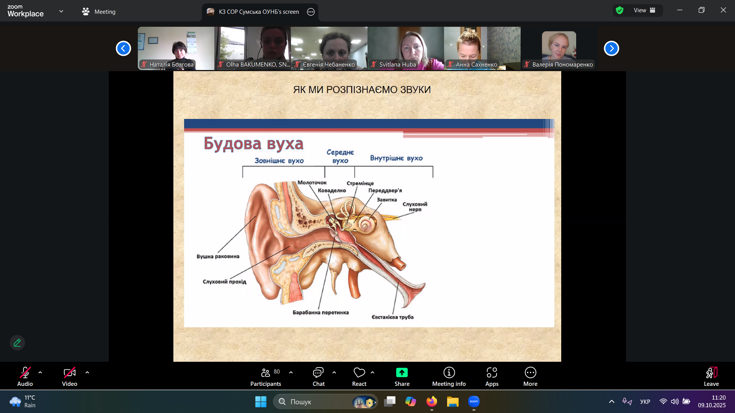Select the Meeting tab
This screenshot has width=735, height=413.
point(99,11)
